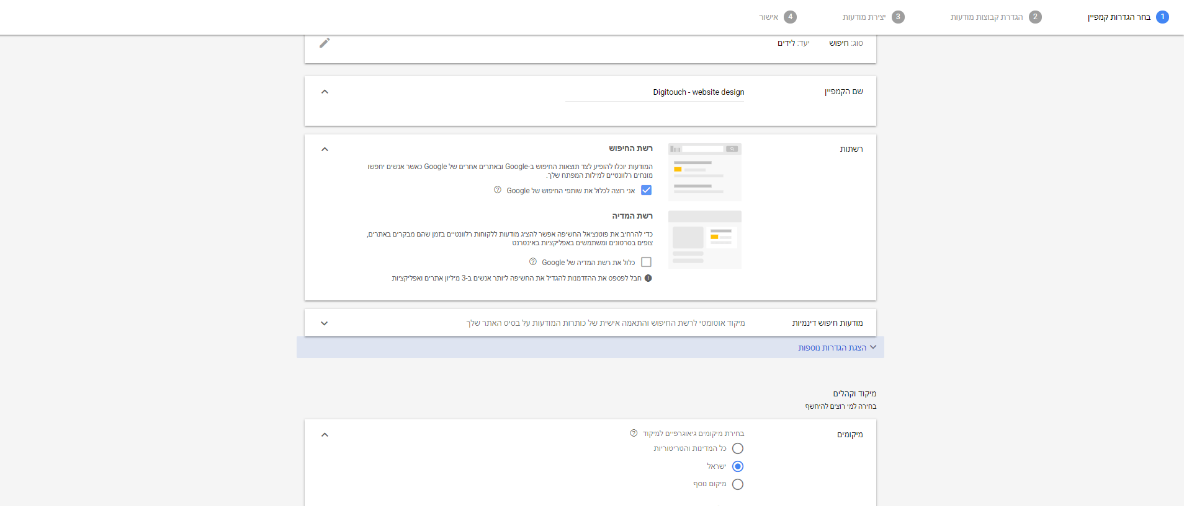Collapse the campaign name section
The image size is (1184, 506).
point(325,92)
